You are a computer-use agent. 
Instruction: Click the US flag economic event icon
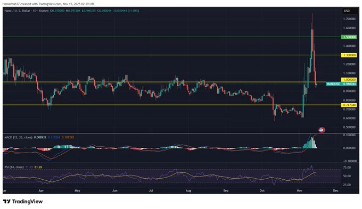coord(322,130)
